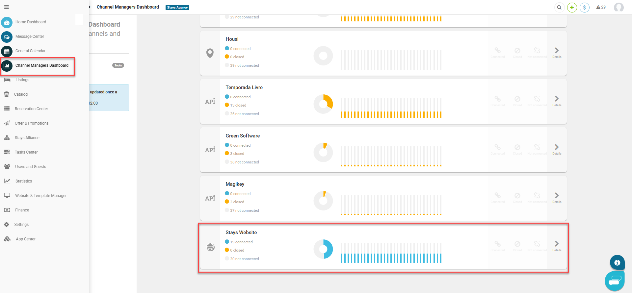Click Temporada Livre orange listing bars
Screen dimensions: 632x293
pos(391,115)
